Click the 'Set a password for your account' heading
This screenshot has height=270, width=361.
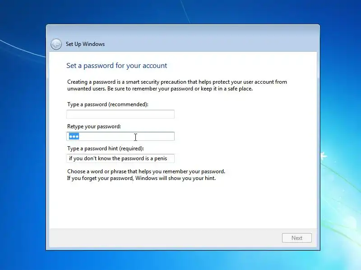click(x=117, y=66)
